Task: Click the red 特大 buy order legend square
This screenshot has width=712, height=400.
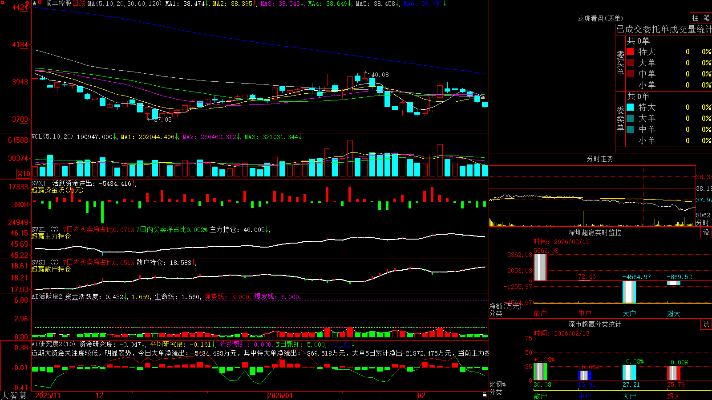Action: click(x=630, y=52)
